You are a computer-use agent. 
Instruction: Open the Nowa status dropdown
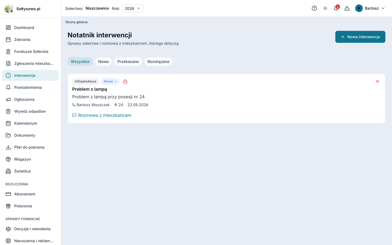click(x=110, y=81)
